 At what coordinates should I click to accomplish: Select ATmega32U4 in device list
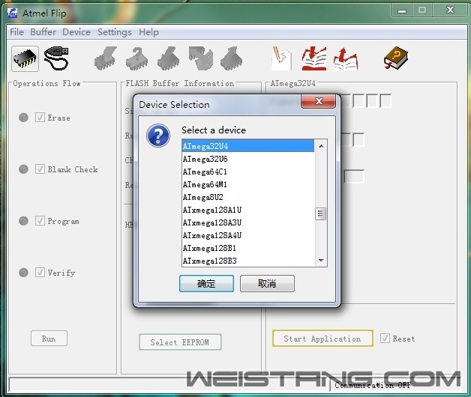click(248, 146)
